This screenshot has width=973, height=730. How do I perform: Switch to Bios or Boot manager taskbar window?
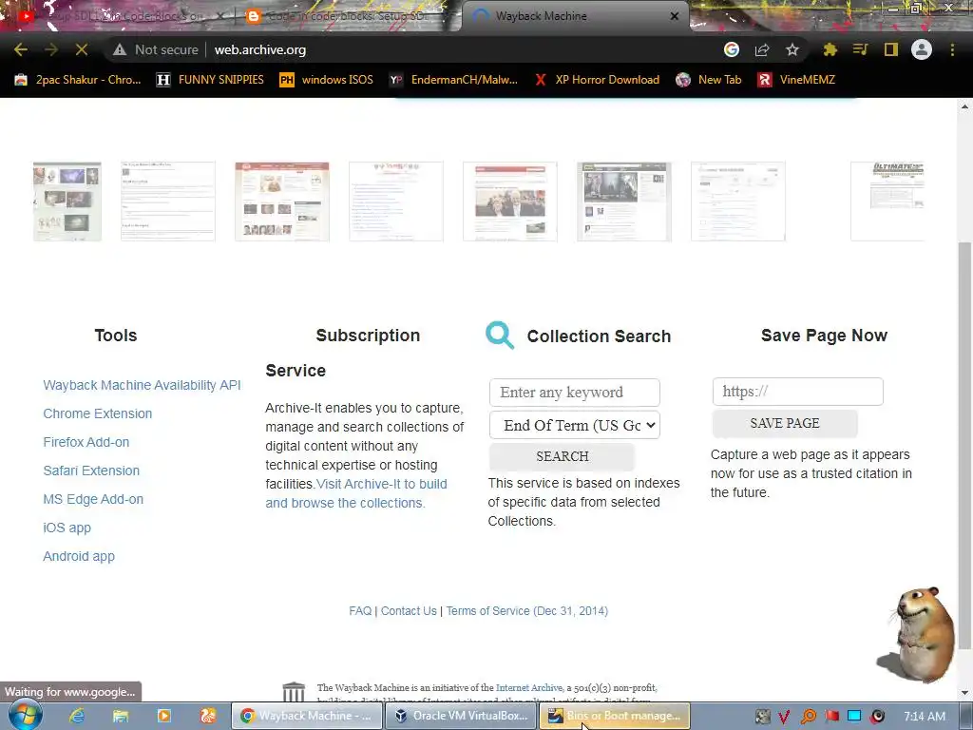[615, 716]
